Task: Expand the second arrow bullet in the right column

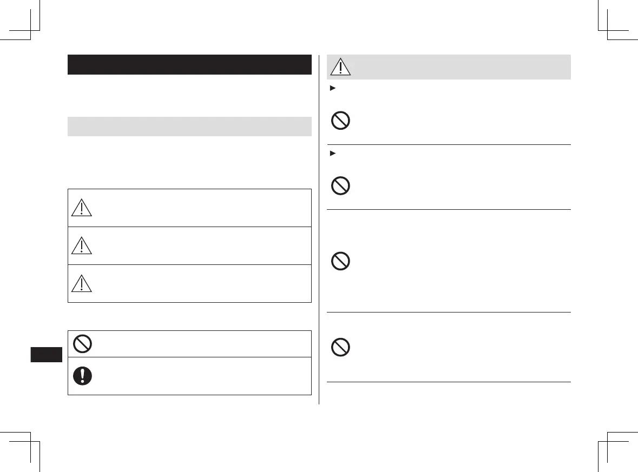Action: tap(333, 153)
